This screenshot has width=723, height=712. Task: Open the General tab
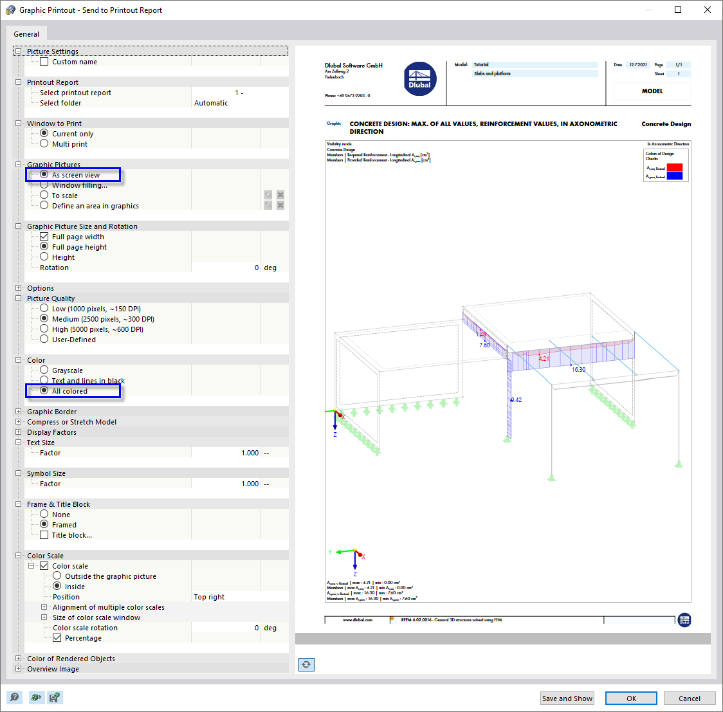tap(26, 34)
